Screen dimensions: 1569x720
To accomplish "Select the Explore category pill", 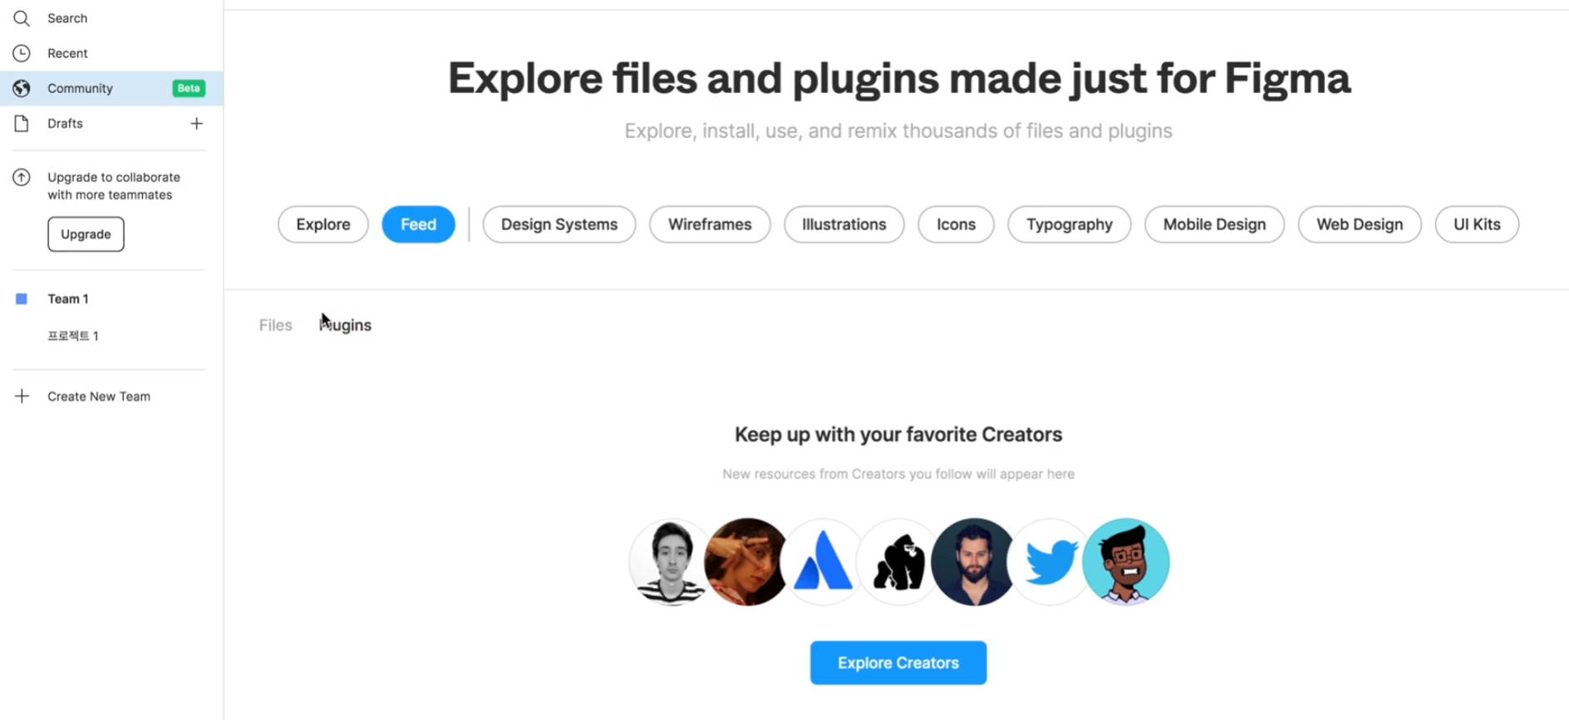I will click(323, 224).
